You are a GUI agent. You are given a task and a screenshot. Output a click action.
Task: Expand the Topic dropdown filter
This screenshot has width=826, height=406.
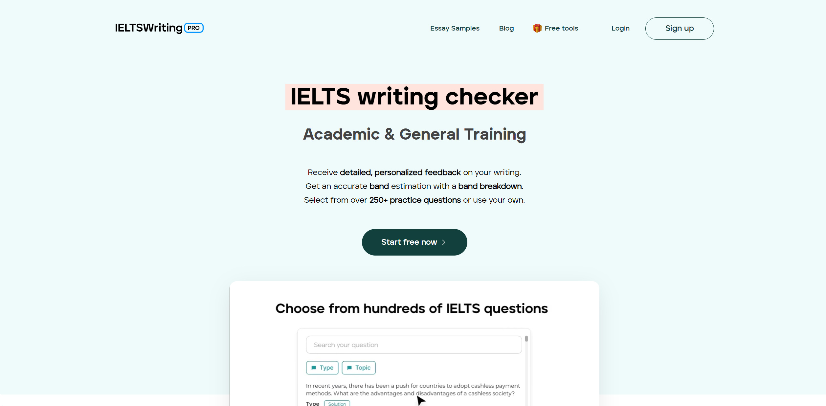click(359, 367)
